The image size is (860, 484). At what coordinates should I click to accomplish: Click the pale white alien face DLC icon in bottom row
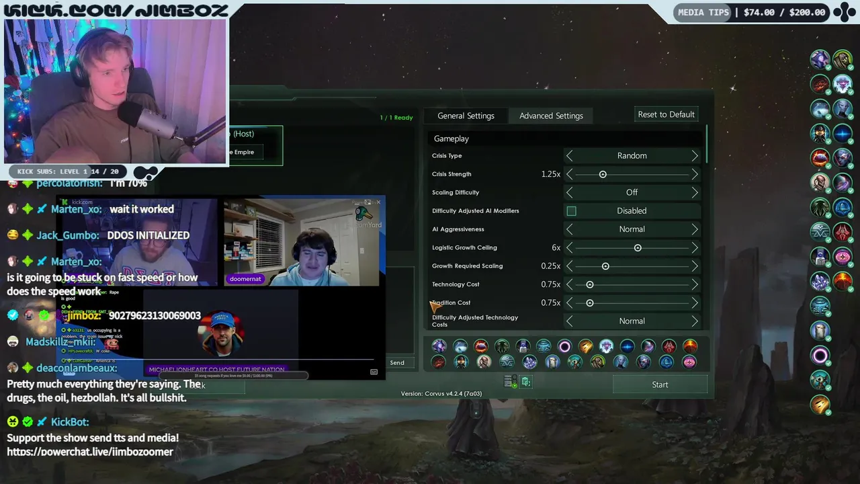click(606, 346)
